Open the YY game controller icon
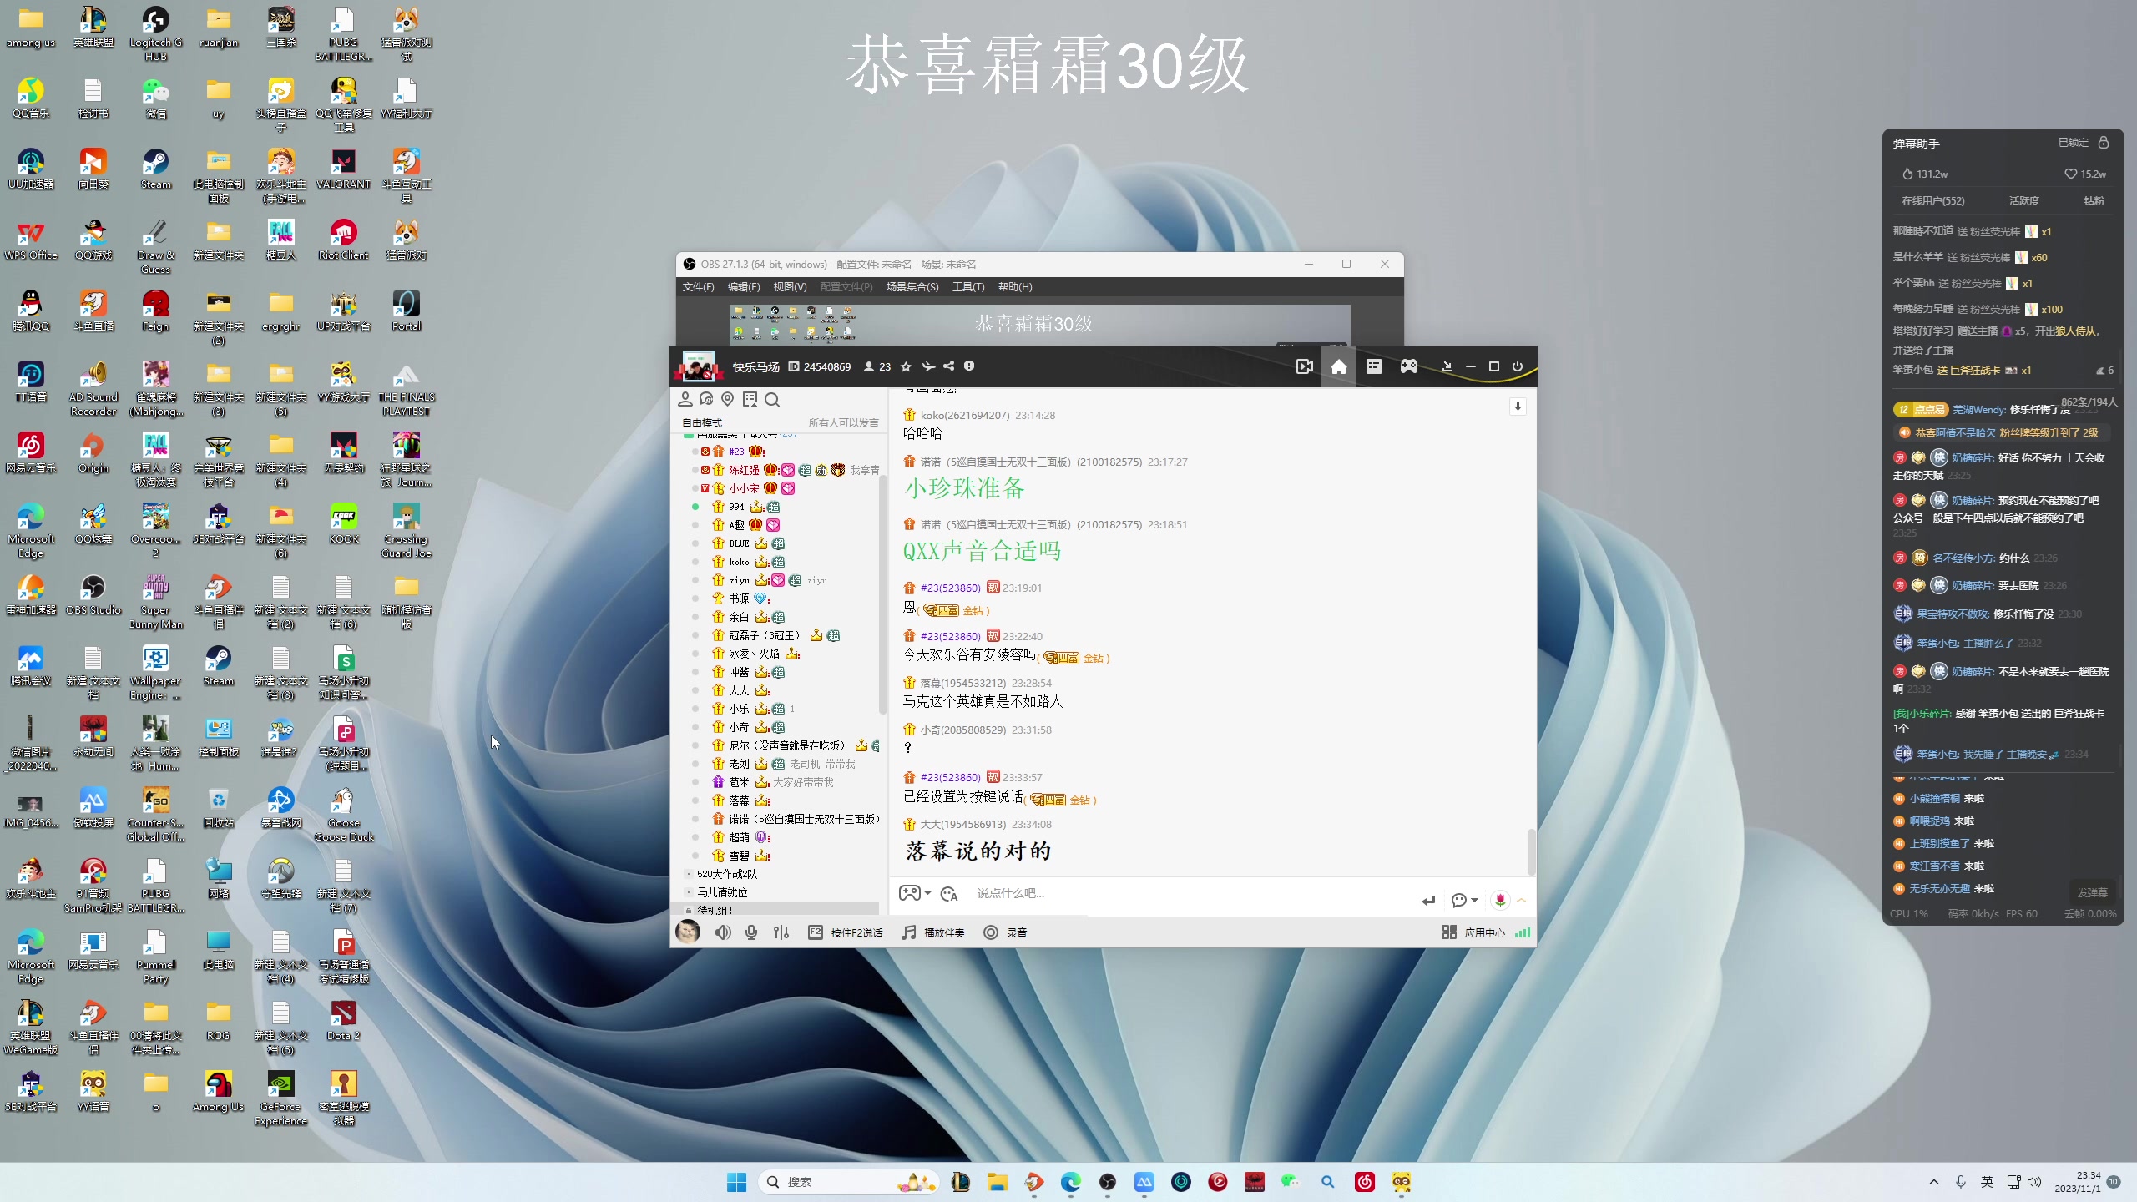Viewport: 2137px width, 1202px height. [x=1409, y=366]
